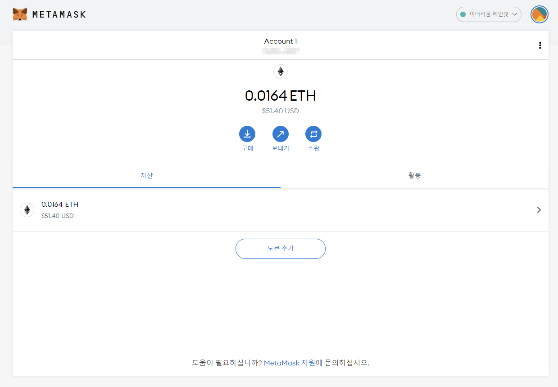
Task: Click the Account 1 name label
Action: pos(280,41)
